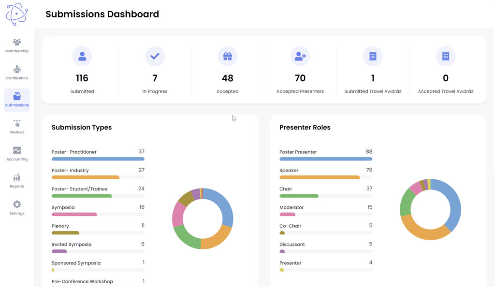This screenshot has width=495, height=287.
Task: Click the Submitted Travel Awards receipt icon
Action: [x=373, y=57]
